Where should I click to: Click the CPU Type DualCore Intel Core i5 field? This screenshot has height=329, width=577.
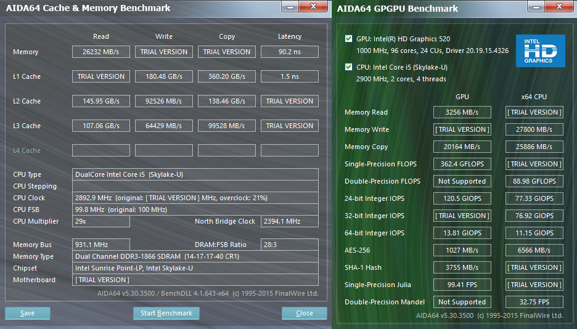(x=195, y=174)
